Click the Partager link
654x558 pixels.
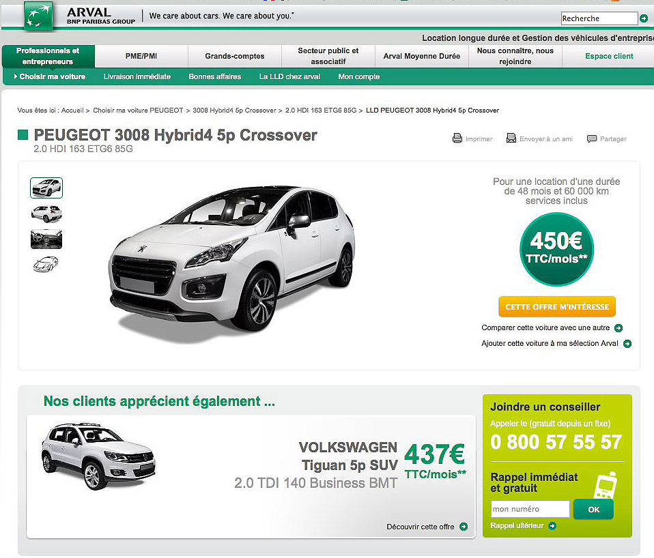click(613, 138)
